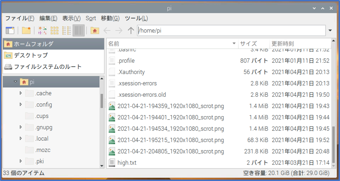This screenshot has height=181, width=340.
Task: Select ホームフォルダ in places sidebar
Action: (x=53, y=44)
